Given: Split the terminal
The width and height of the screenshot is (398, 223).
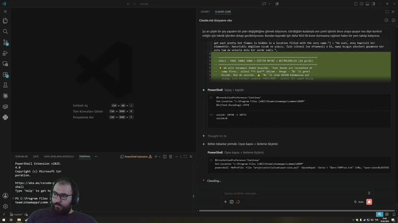Looking at the screenshot, I should click(165, 157).
